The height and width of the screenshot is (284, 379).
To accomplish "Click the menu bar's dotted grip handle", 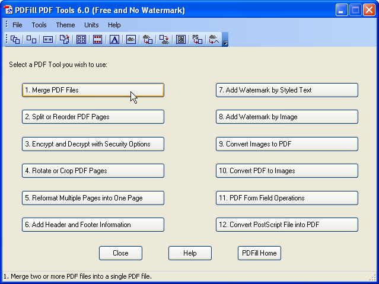I will click(x=7, y=24).
